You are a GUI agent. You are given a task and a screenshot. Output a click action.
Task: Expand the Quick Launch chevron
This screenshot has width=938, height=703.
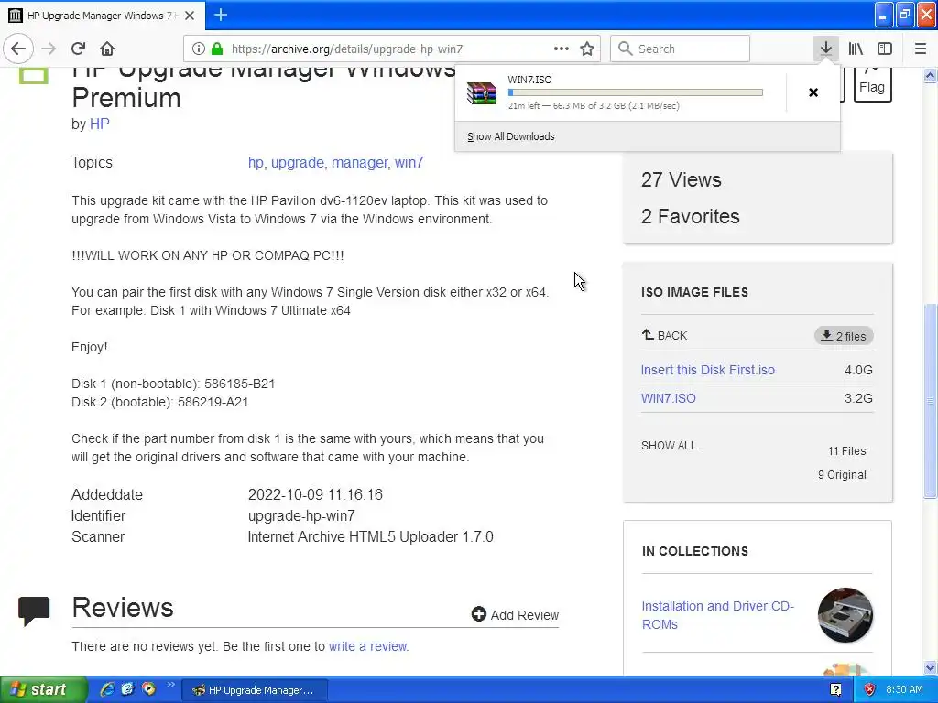(x=171, y=685)
